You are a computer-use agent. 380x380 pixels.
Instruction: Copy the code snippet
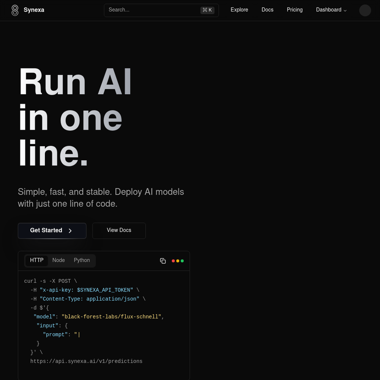pyautogui.click(x=163, y=261)
